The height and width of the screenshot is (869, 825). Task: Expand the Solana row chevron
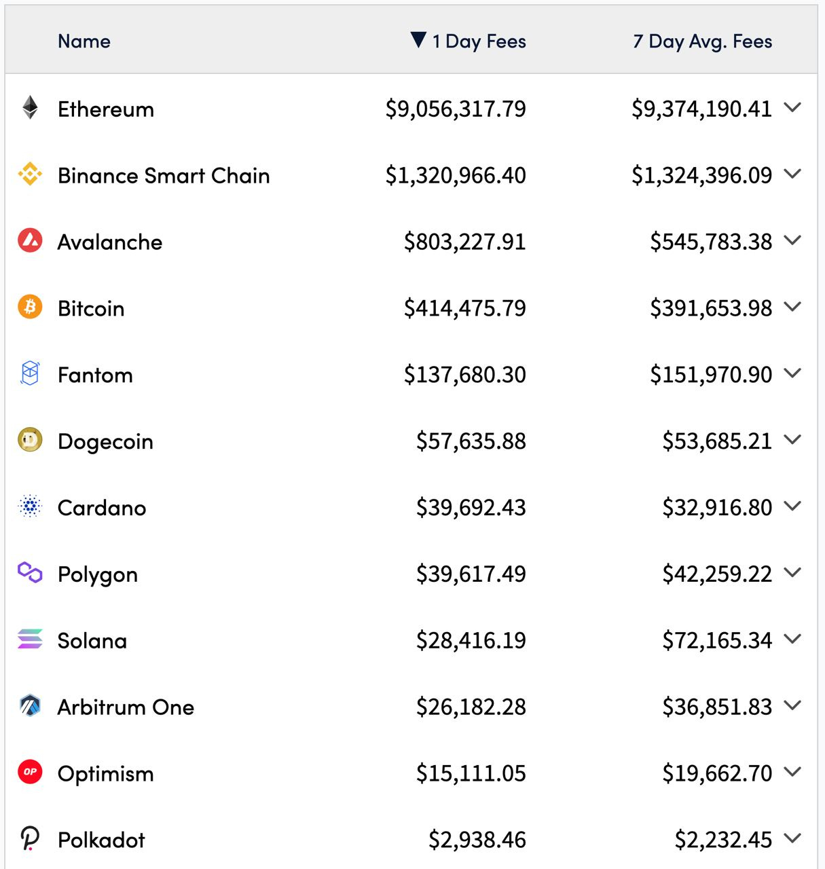[792, 639]
